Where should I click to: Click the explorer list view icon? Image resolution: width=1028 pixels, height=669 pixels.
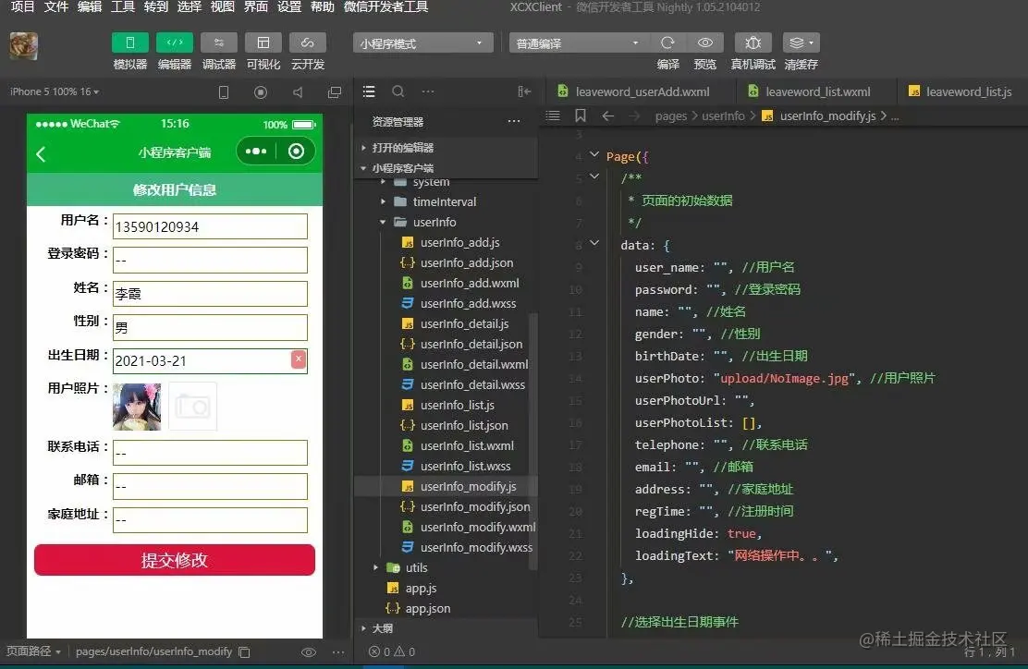[369, 91]
